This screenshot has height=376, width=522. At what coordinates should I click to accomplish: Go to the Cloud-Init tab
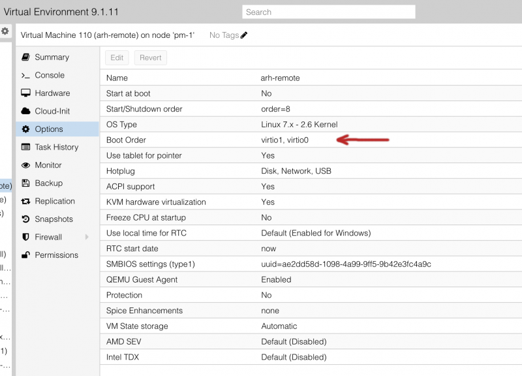coord(57,111)
